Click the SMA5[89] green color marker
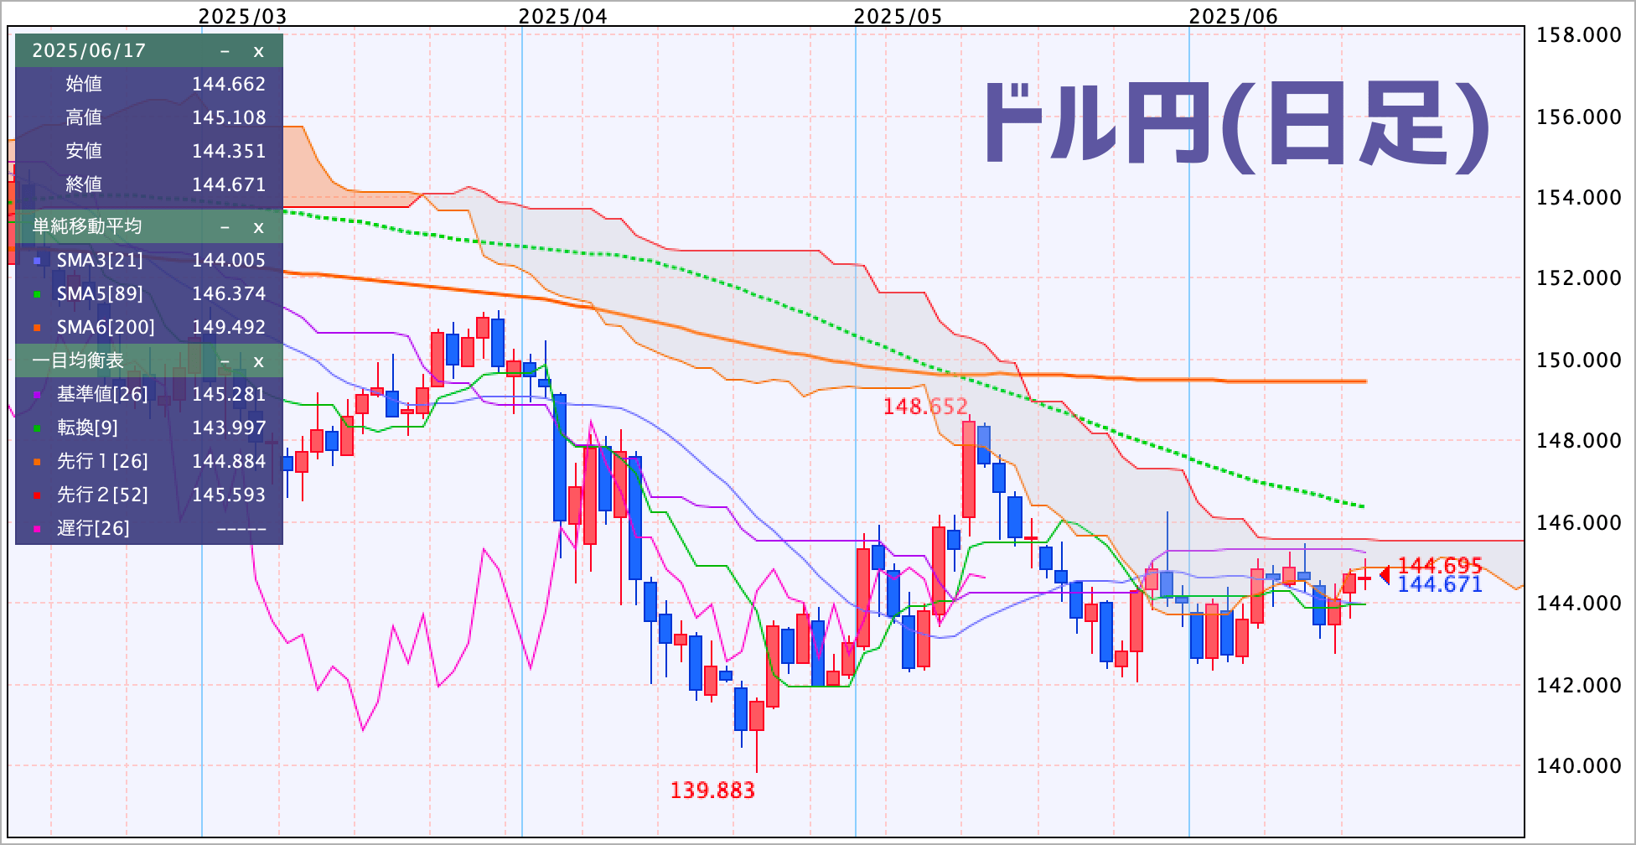This screenshot has width=1636, height=845. click(x=37, y=295)
